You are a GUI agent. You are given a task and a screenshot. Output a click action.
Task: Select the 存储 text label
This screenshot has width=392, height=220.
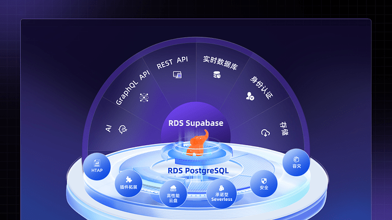[x=283, y=129]
